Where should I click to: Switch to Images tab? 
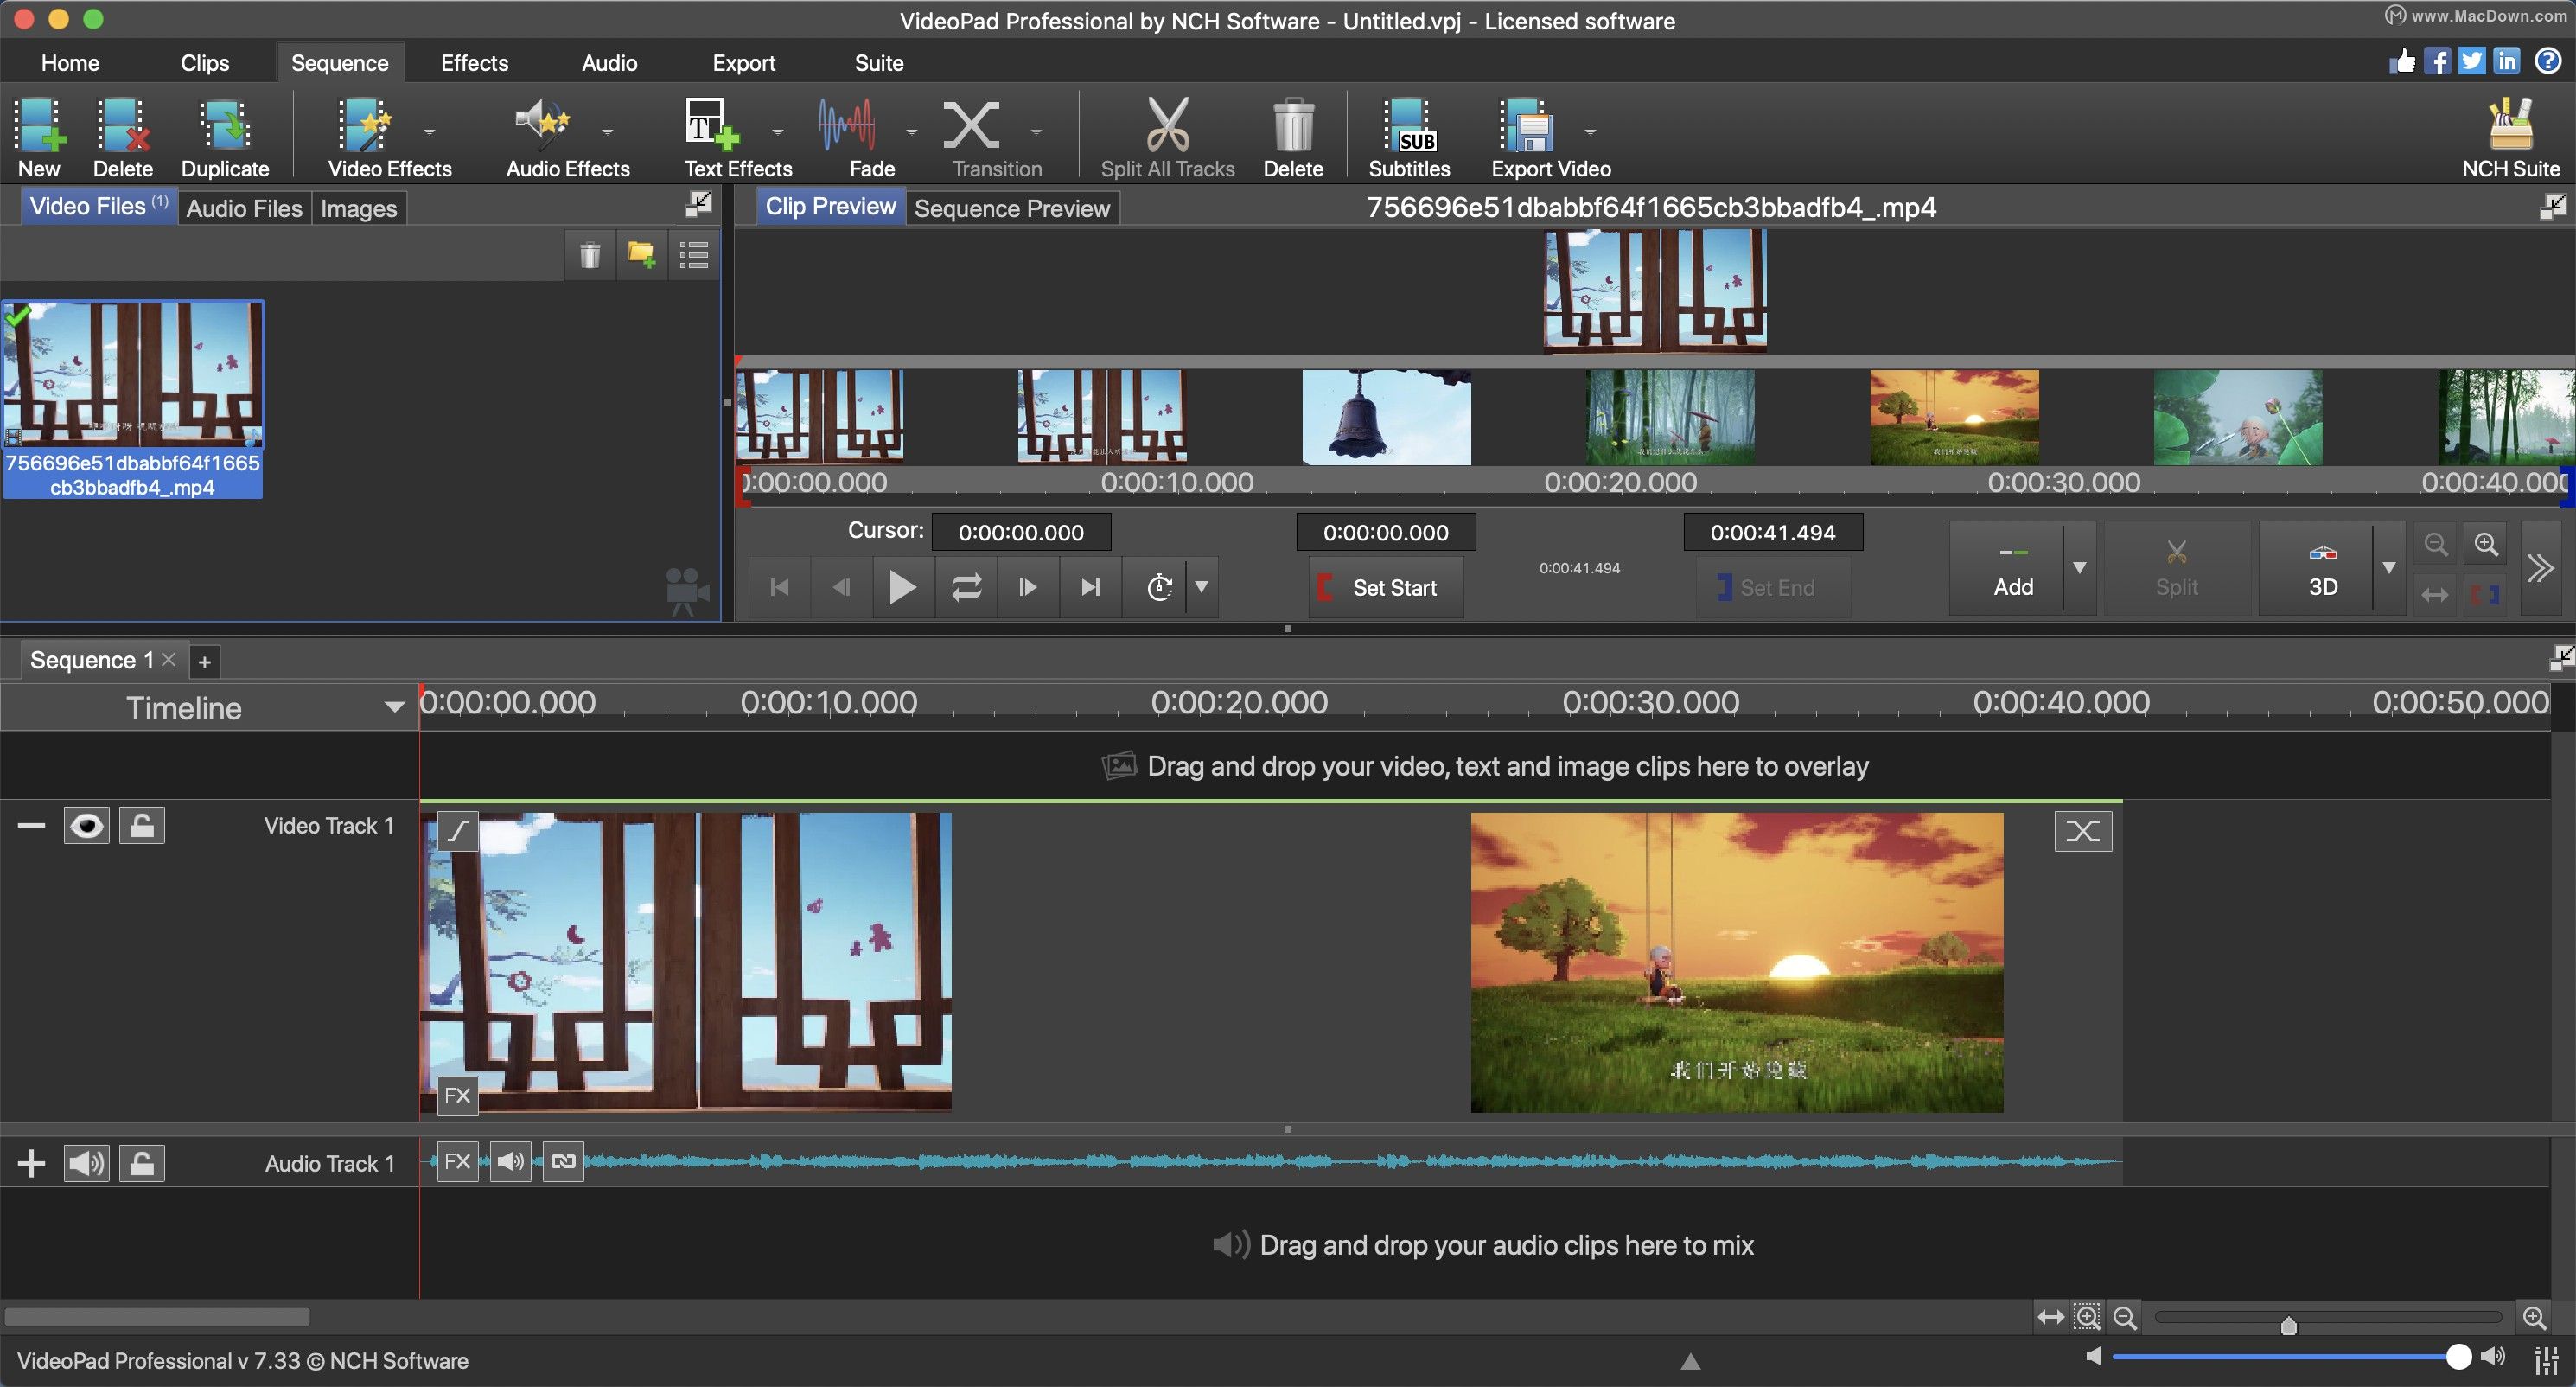(x=358, y=208)
